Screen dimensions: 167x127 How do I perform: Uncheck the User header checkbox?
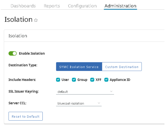[58, 80]
